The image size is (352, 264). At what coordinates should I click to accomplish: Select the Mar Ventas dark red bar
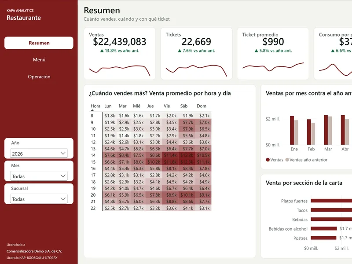(326, 130)
